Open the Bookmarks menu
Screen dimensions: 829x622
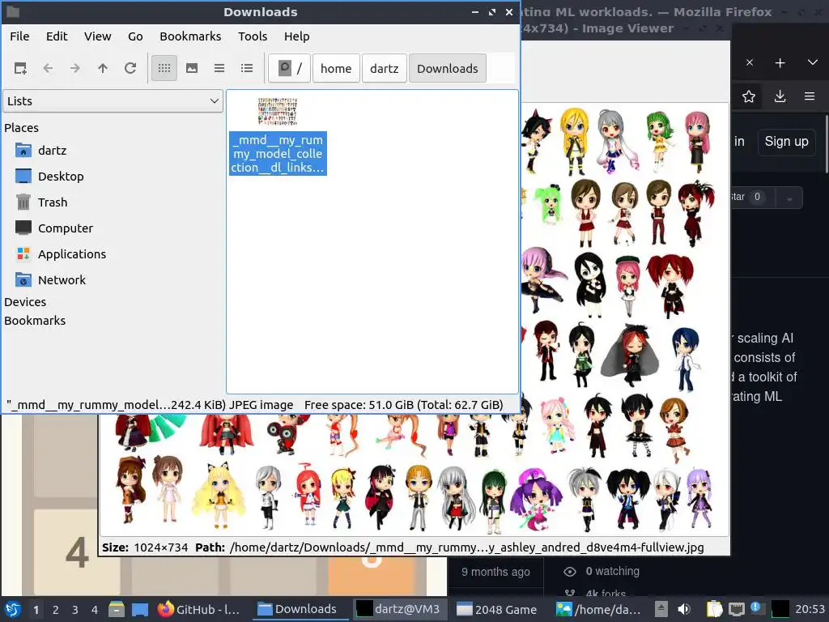[x=190, y=36]
